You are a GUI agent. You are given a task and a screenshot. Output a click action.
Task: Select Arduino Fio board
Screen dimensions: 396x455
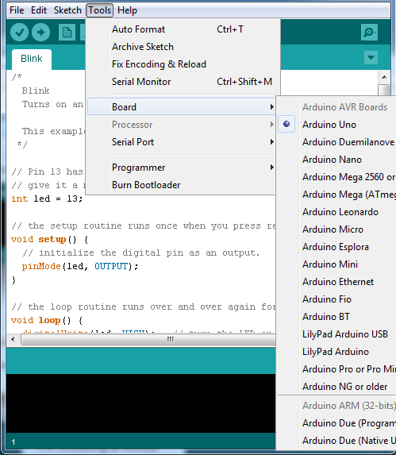336,299
